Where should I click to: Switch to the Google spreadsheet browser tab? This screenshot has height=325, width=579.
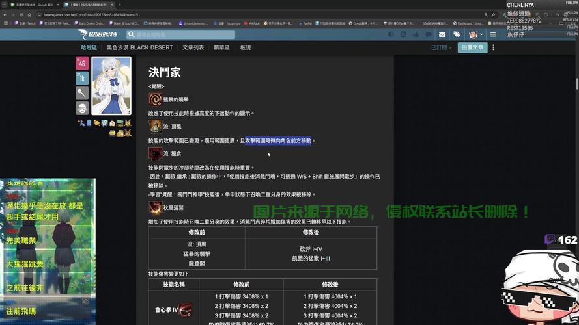[35, 5]
